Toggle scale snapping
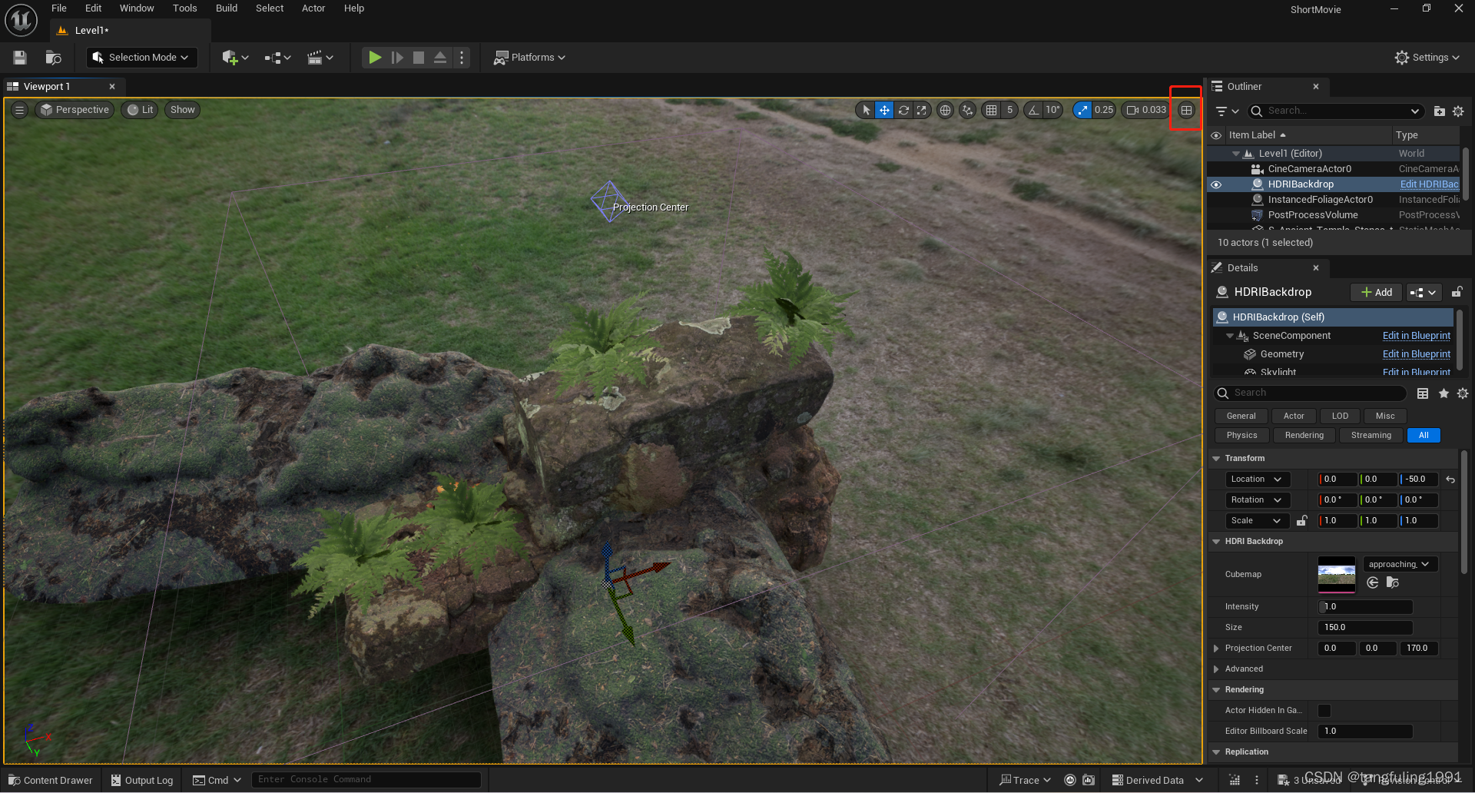This screenshot has height=793, width=1475. [1082, 110]
